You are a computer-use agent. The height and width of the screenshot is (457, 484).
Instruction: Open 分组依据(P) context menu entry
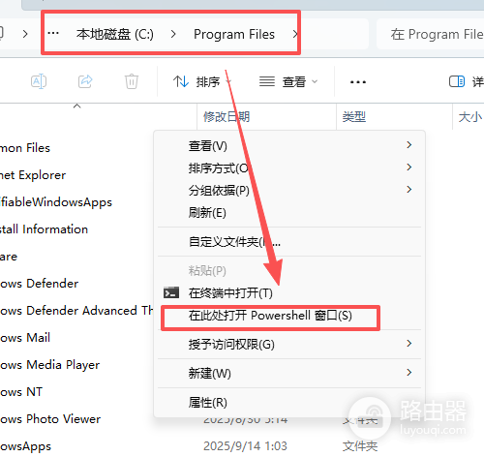289,191
